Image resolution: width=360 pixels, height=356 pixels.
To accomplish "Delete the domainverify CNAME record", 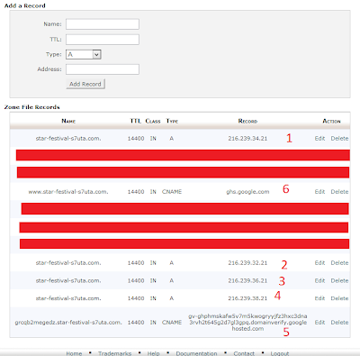I will tap(339, 323).
